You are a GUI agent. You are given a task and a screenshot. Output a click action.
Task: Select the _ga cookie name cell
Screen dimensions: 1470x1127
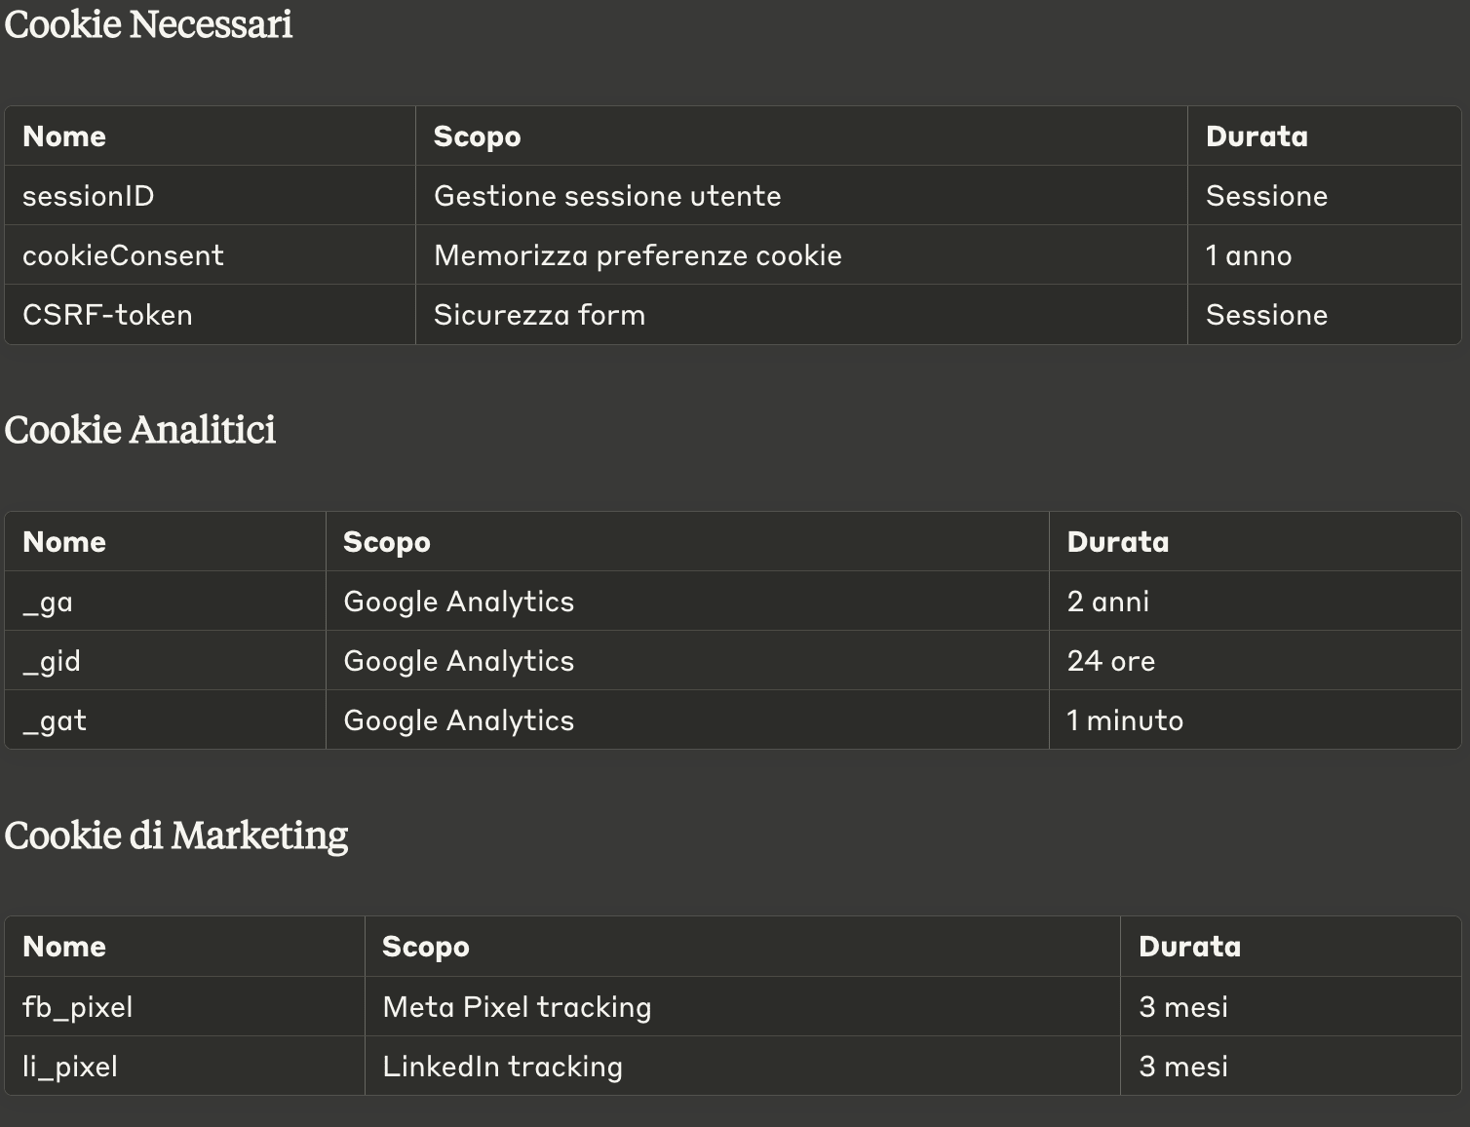(48, 602)
